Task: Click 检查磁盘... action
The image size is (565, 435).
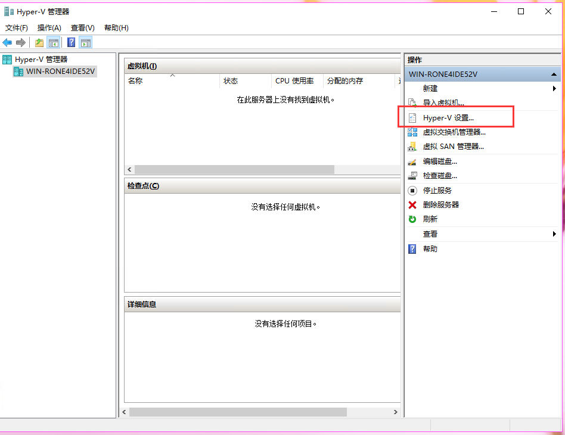Action: coord(440,176)
